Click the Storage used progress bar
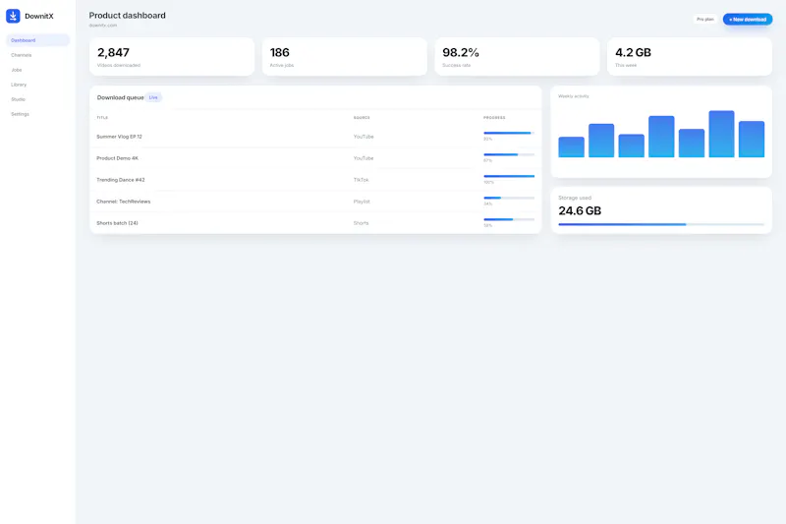Viewport: 786px width, 524px height. tap(661, 224)
